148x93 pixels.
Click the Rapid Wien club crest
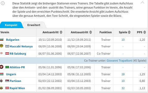2,88
